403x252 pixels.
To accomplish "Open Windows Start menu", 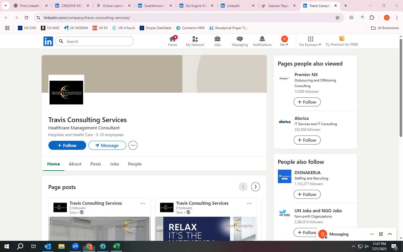I will point(7,246).
